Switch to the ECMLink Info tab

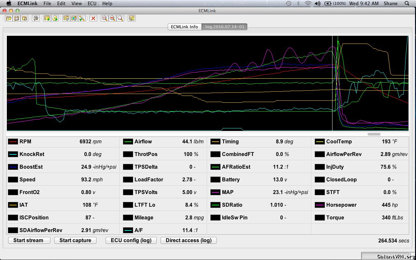pyautogui.click(x=184, y=27)
